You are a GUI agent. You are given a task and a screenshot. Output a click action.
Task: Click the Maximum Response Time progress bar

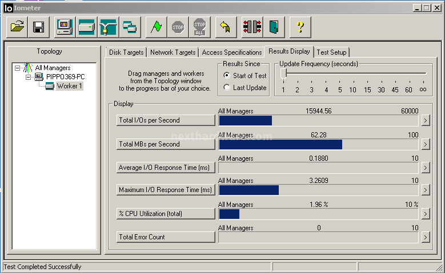tap(318, 190)
